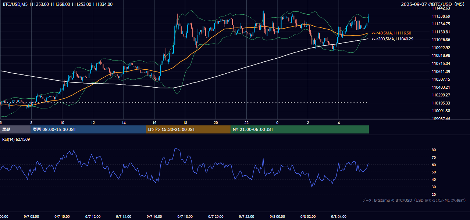
Task: Click price chart hour tick 16
Action: [154, 122]
